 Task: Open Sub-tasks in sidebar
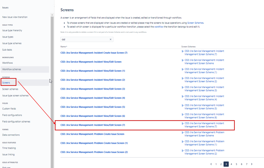click(7, 50)
